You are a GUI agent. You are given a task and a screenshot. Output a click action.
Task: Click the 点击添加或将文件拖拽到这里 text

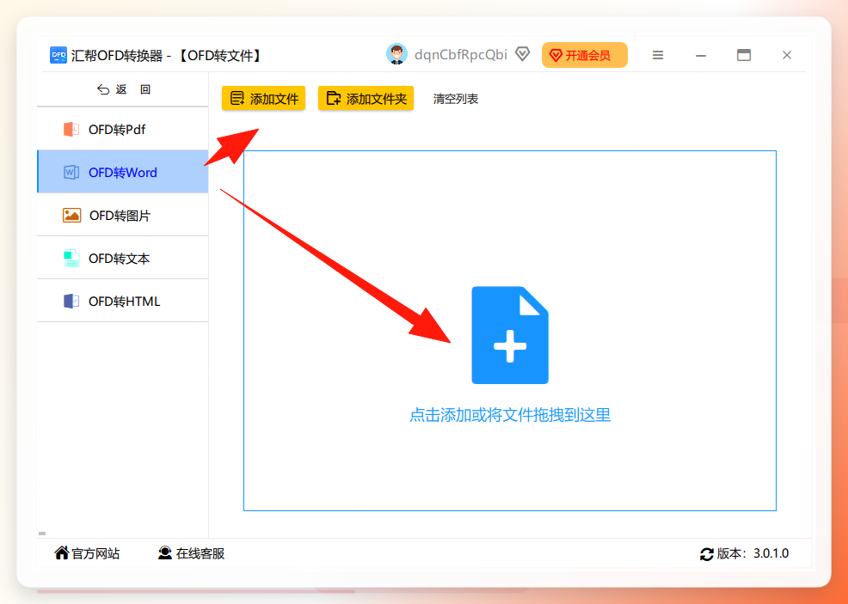510,415
